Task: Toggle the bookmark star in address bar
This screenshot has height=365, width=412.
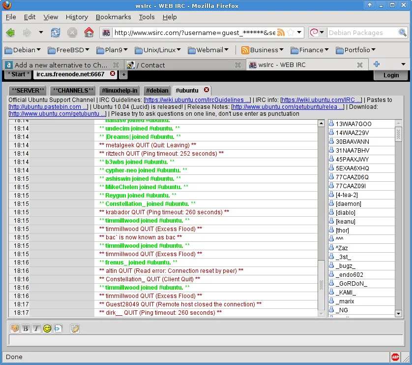Action: click(x=290, y=33)
